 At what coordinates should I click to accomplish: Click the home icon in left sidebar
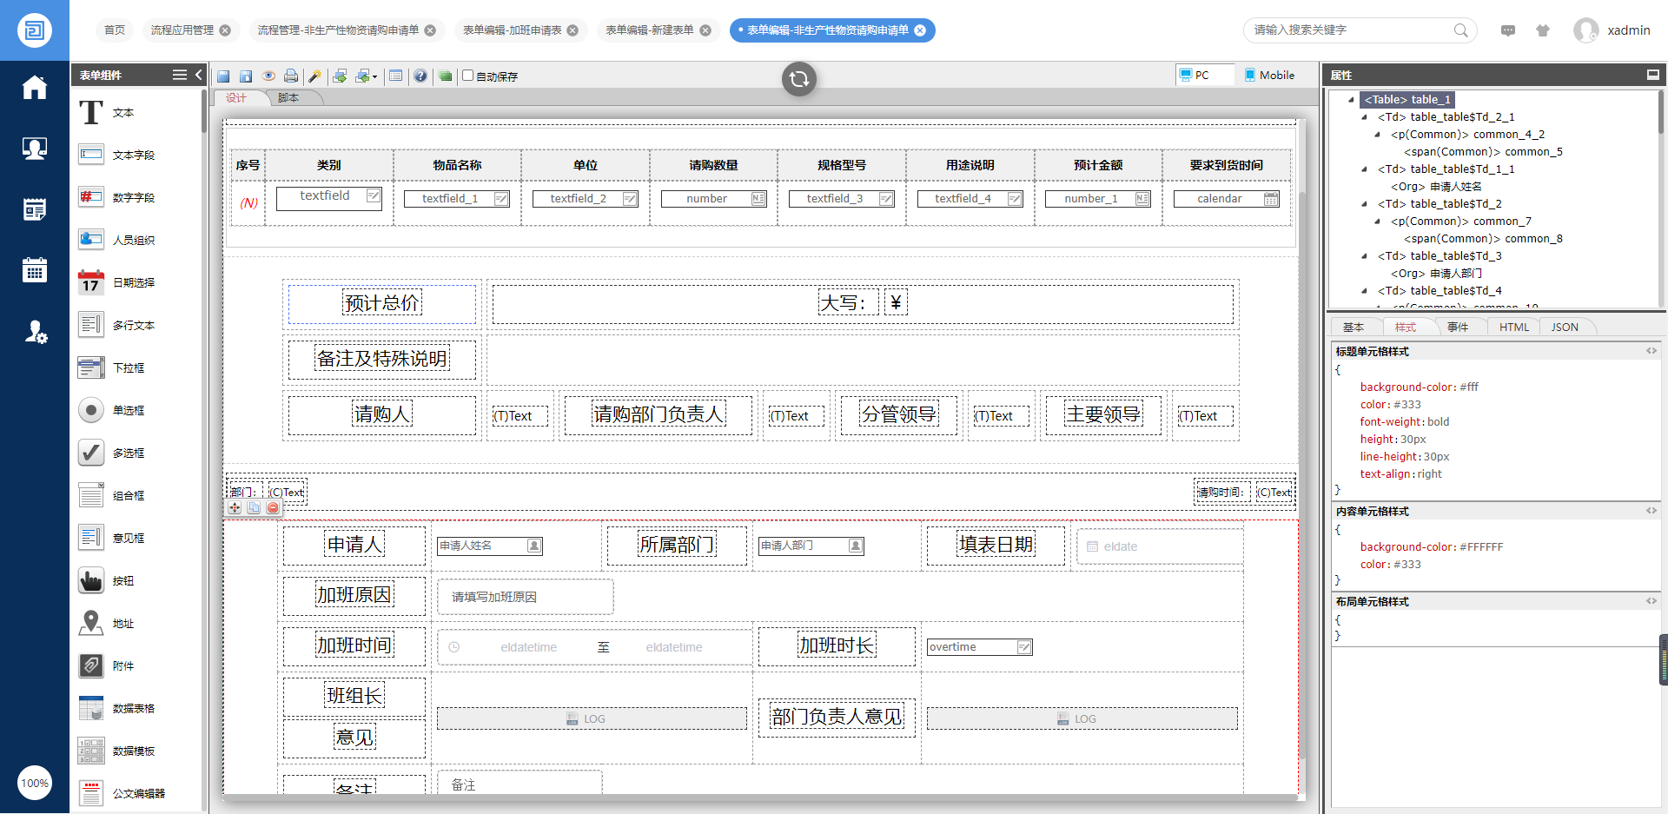point(35,88)
